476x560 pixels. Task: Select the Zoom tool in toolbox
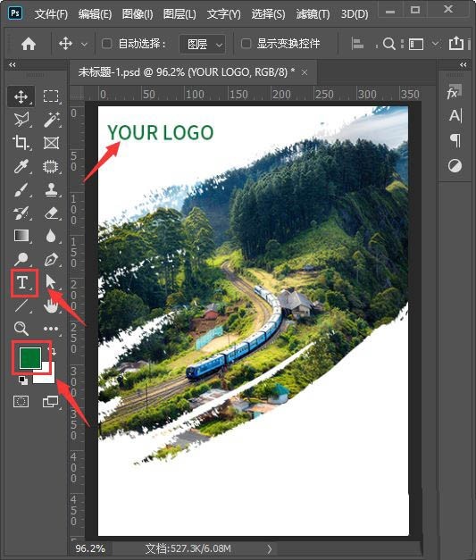pos(21,328)
